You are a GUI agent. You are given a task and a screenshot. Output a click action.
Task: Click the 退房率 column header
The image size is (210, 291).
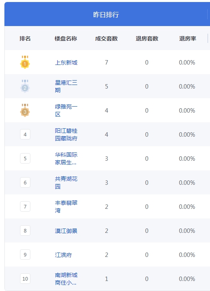coord(188,38)
